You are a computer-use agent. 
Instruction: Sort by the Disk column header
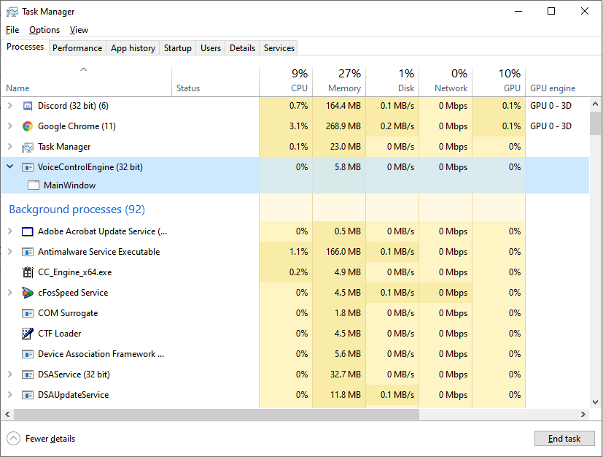[x=392, y=81]
